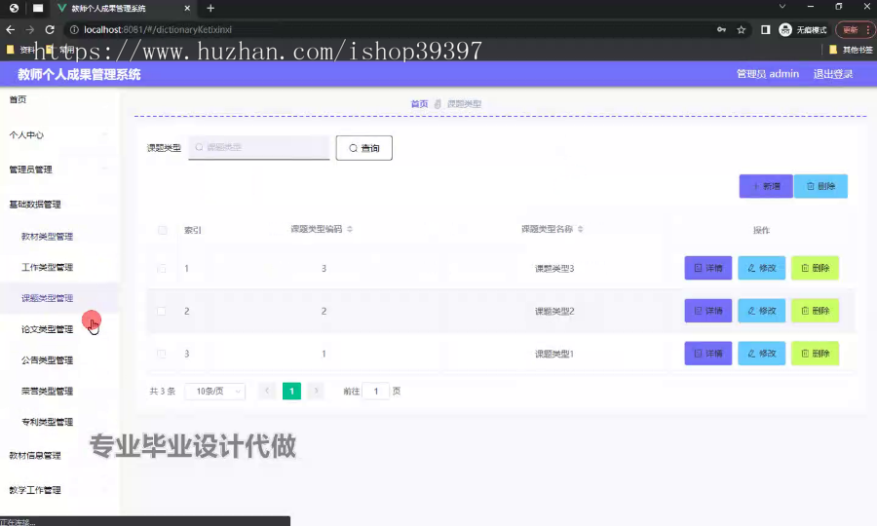Image resolution: width=877 pixels, height=526 pixels.
Task: Open 详情 for 课题类型3 row
Action: [x=708, y=268]
